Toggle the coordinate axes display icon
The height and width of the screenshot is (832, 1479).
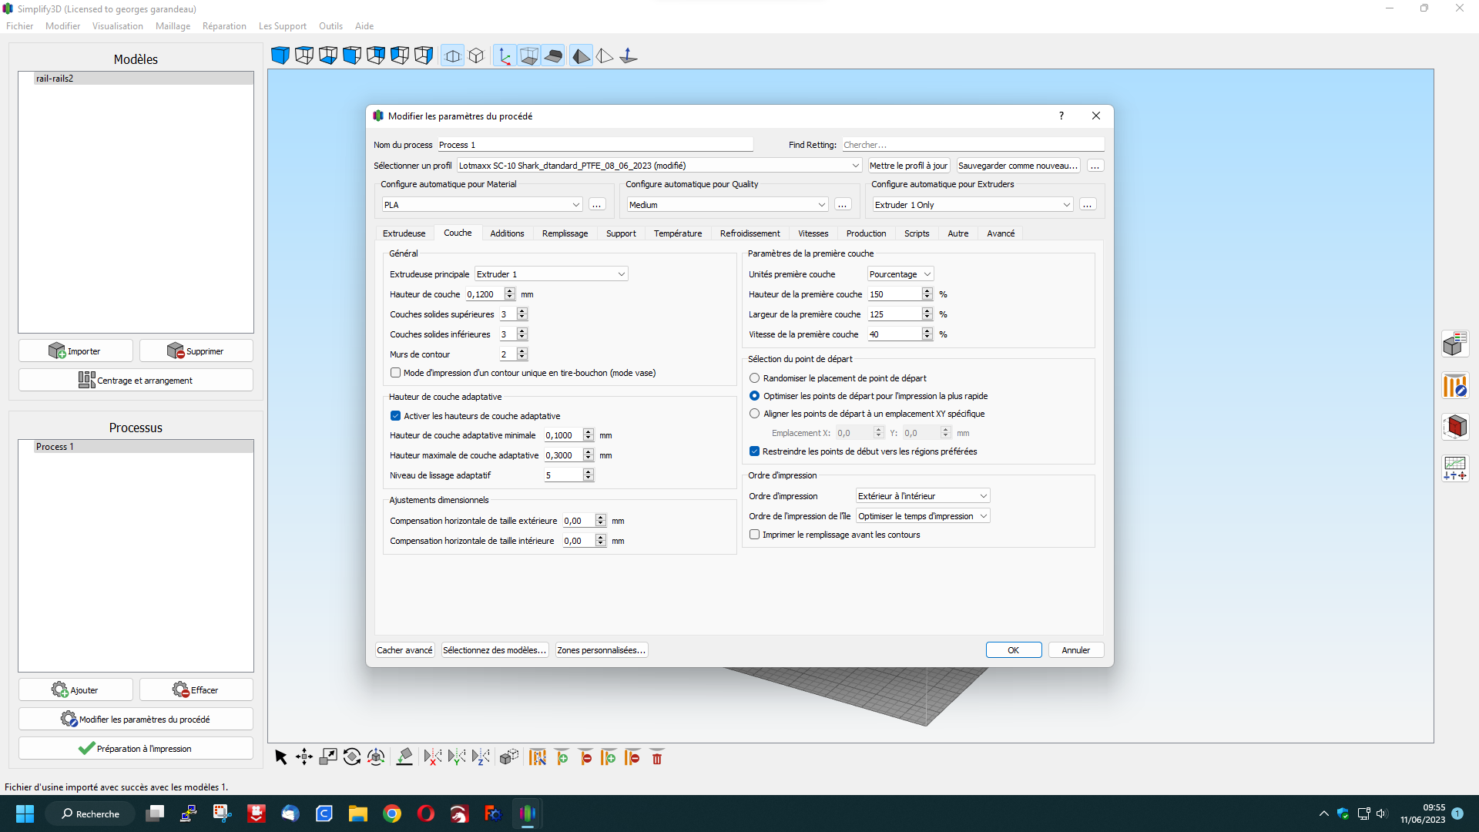point(505,56)
